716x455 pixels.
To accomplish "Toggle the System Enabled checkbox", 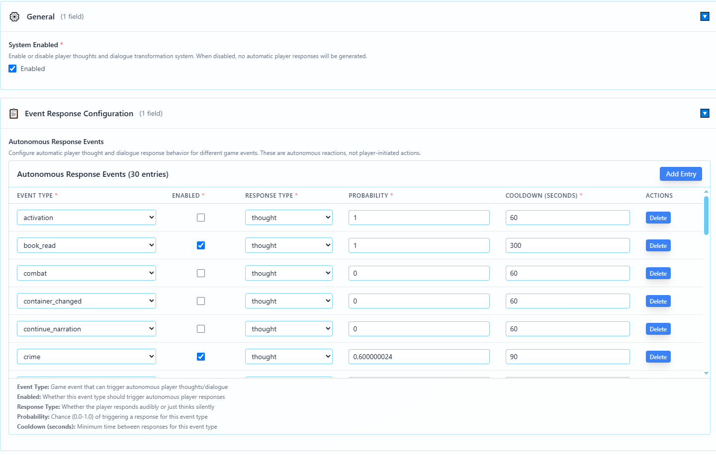I will [x=13, y=69].
